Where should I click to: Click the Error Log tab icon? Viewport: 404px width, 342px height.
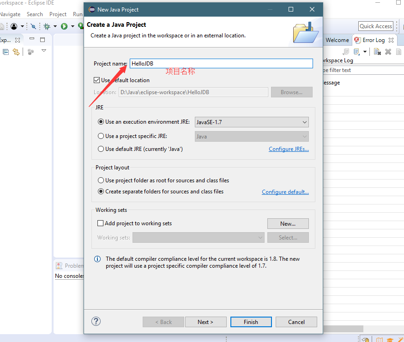pyautogui.click(x=357, y=40)
